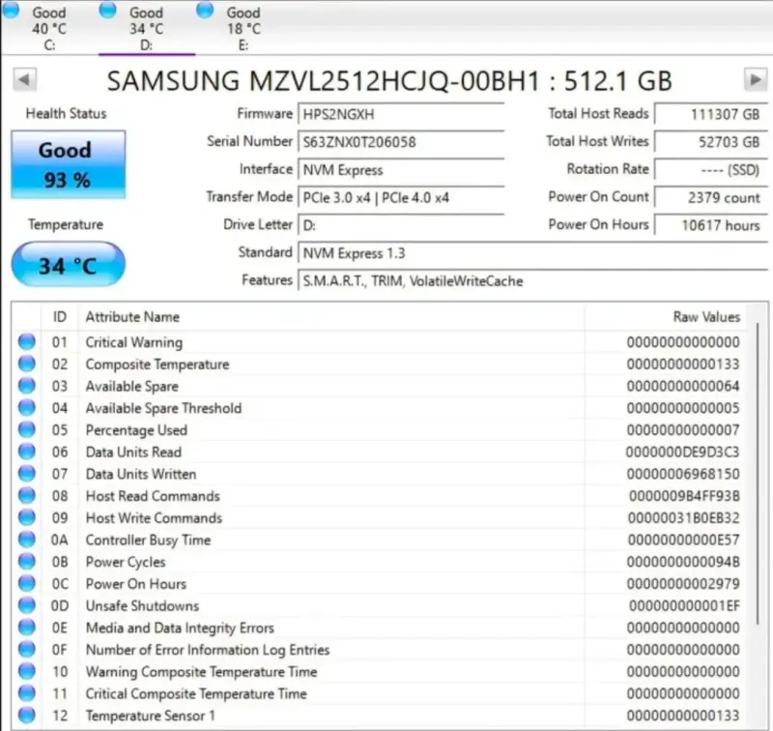The height and width of the screenshot is (731, 773).
Task: Click the Total Host Reads value
Action: [711, 114]
